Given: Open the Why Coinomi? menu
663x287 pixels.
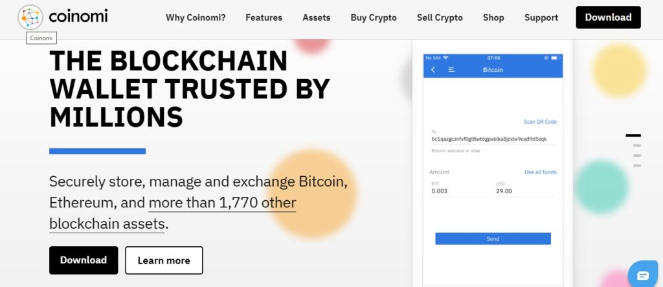Looking at the screenshot, I should 196,17.
